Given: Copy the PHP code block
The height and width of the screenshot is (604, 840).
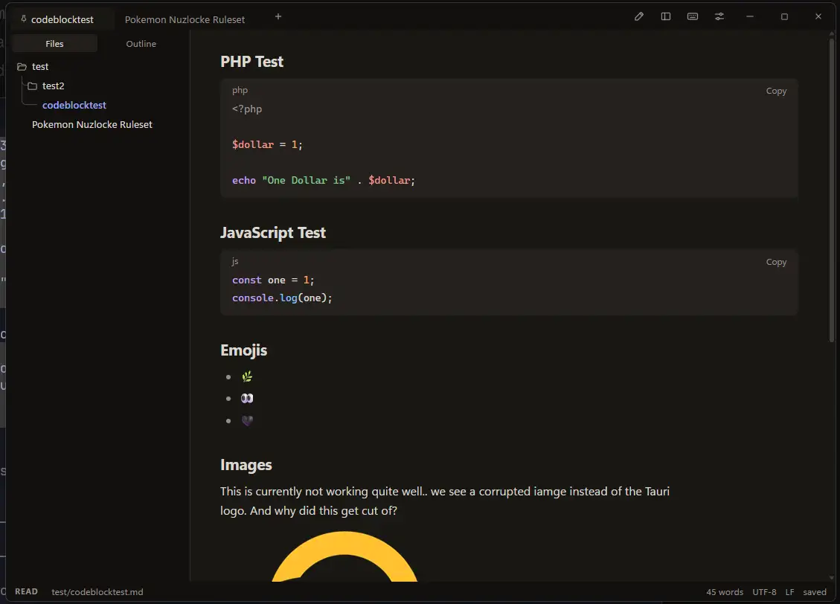Looking at the screenshot, I should 776,91.
